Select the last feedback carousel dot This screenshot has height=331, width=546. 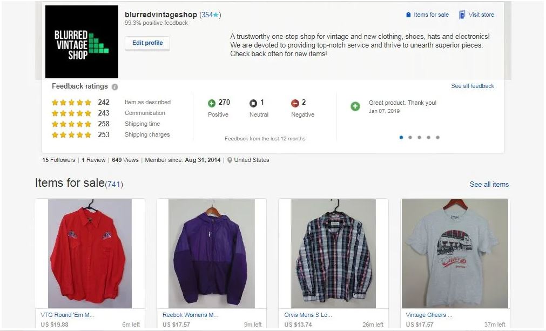pyautogui.click(x=437, y=137)
